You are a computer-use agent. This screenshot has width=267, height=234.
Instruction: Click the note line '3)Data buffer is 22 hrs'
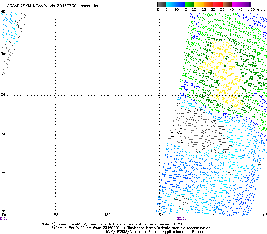point(131,228)
